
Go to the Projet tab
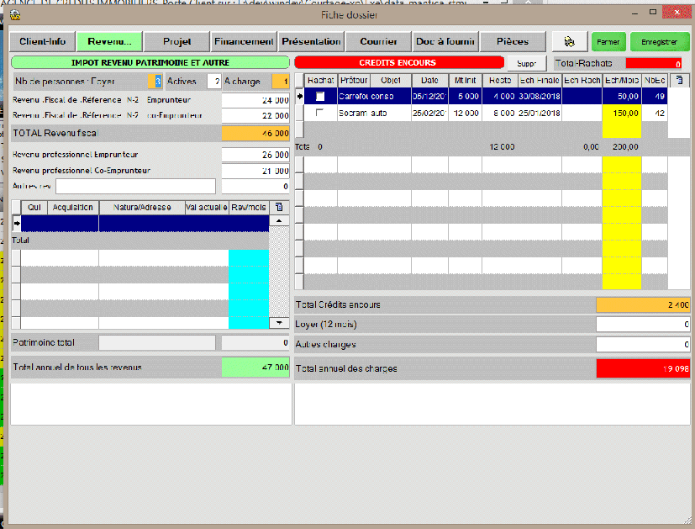(x=176, y=41)
